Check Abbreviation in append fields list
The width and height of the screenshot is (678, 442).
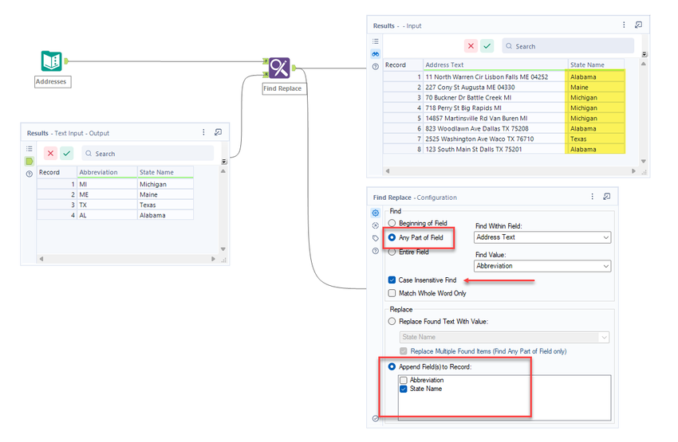tap(404, 380)
